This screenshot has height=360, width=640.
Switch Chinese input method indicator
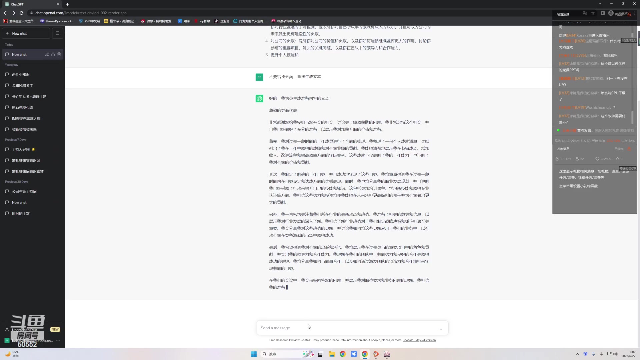coord(601,354)
